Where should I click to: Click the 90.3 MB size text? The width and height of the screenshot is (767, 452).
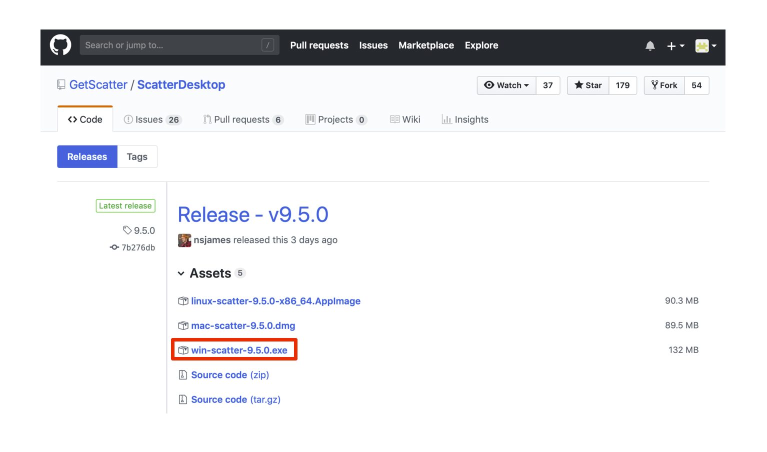pos(681,300)
